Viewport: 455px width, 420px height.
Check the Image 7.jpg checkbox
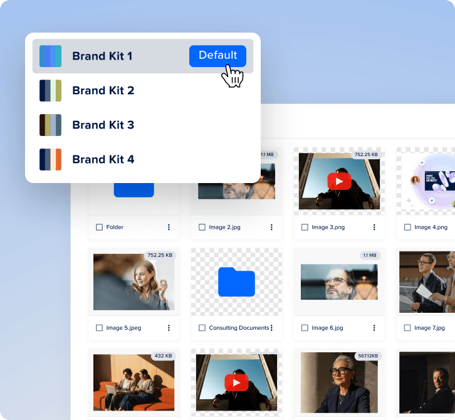tap(407, 328)
